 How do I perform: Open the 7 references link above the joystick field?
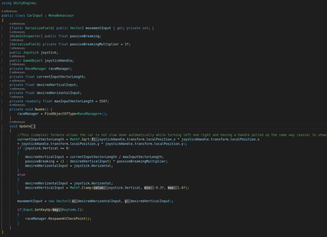pos(17,48)
